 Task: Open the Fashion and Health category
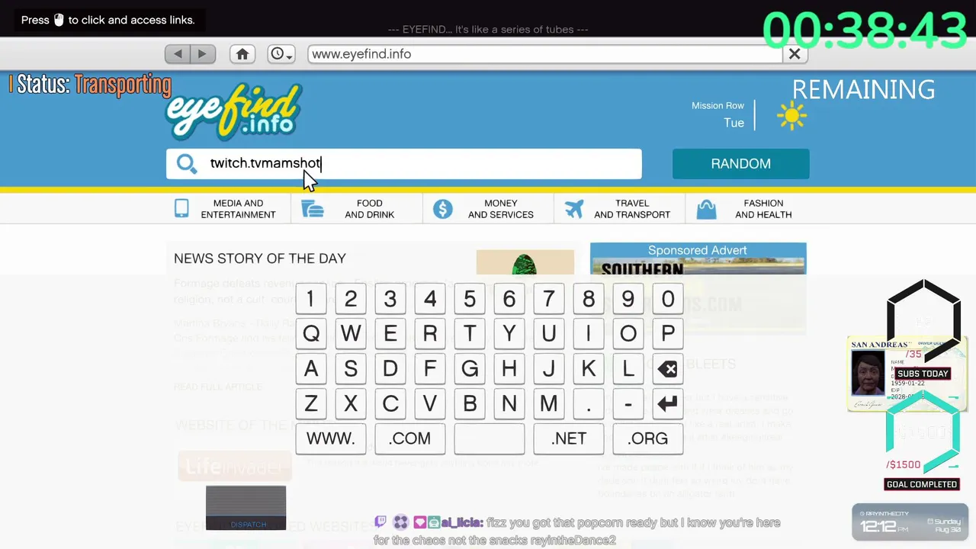[x=746, y=208]
